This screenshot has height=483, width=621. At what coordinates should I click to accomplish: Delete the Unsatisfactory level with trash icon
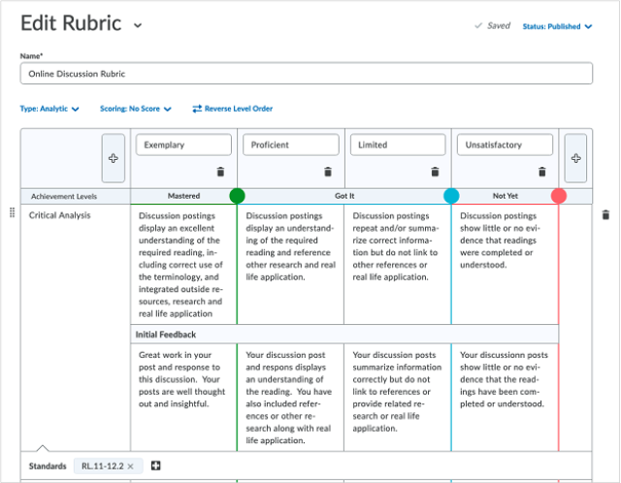click(x=542, y=172)
